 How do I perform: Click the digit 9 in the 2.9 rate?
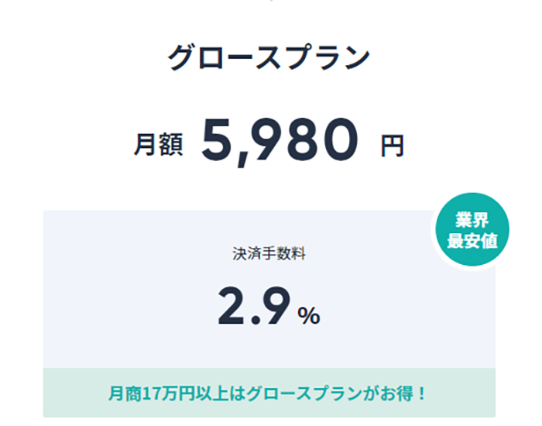tap(278, 305)
